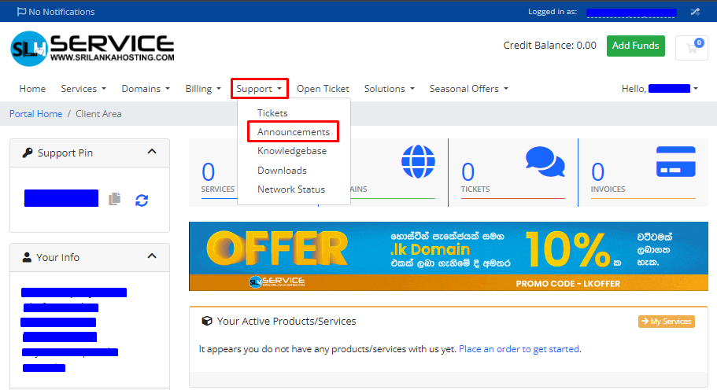Collapse the Support Pin panel
The width and height of the screenshot is (717, 390).
[152, 153]
